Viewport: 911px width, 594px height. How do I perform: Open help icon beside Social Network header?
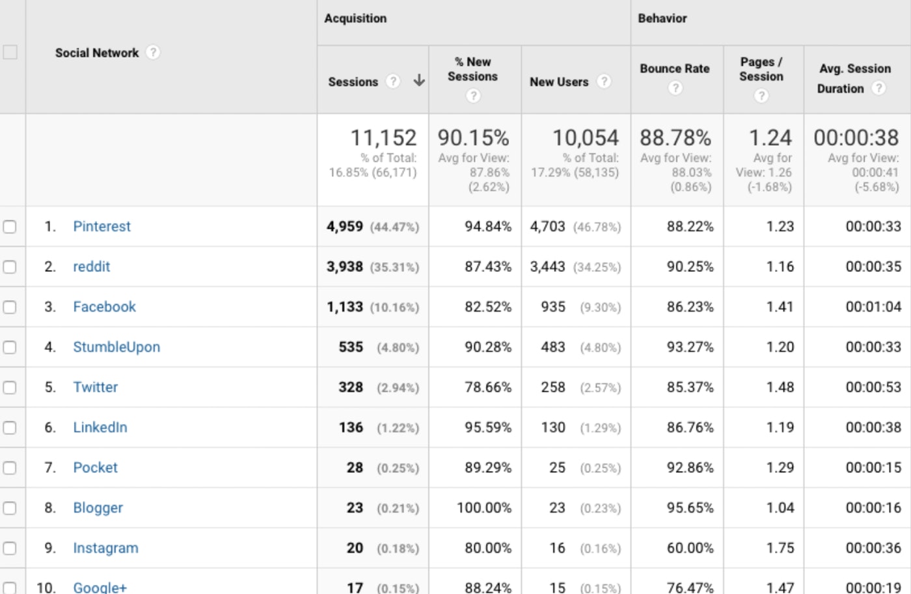(153, 53)
